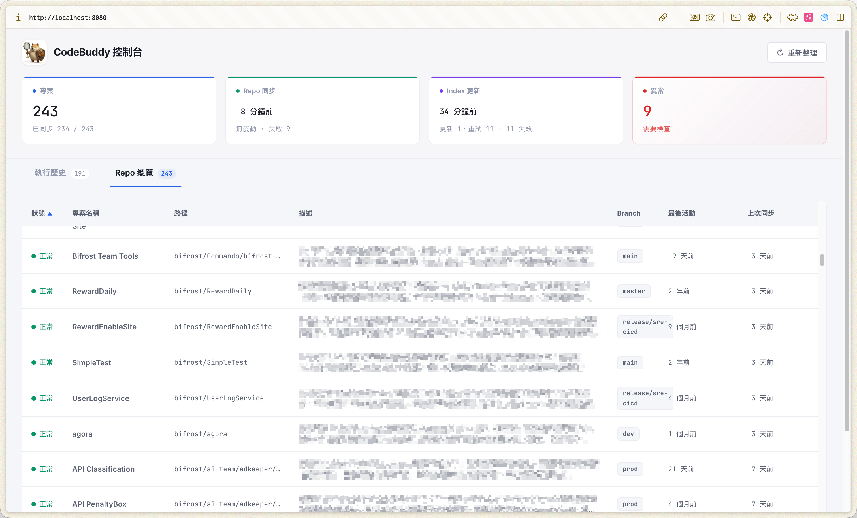Click the info icon beside the URL
This screenshot has height=518, width=857.
point(18,17)
